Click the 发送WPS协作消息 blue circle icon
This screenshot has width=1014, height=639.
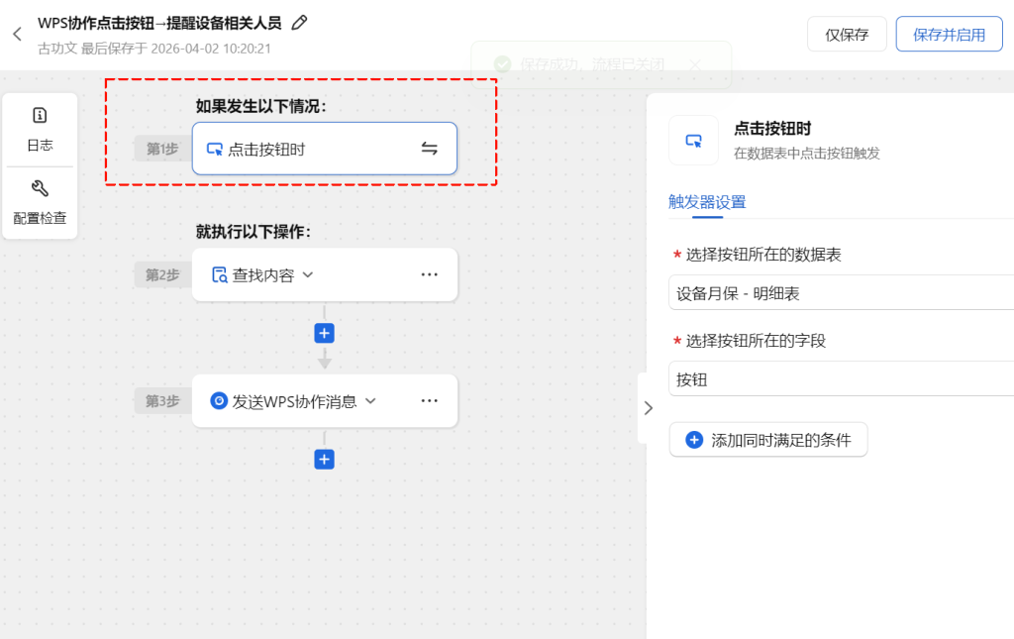(x=219, y=401)
